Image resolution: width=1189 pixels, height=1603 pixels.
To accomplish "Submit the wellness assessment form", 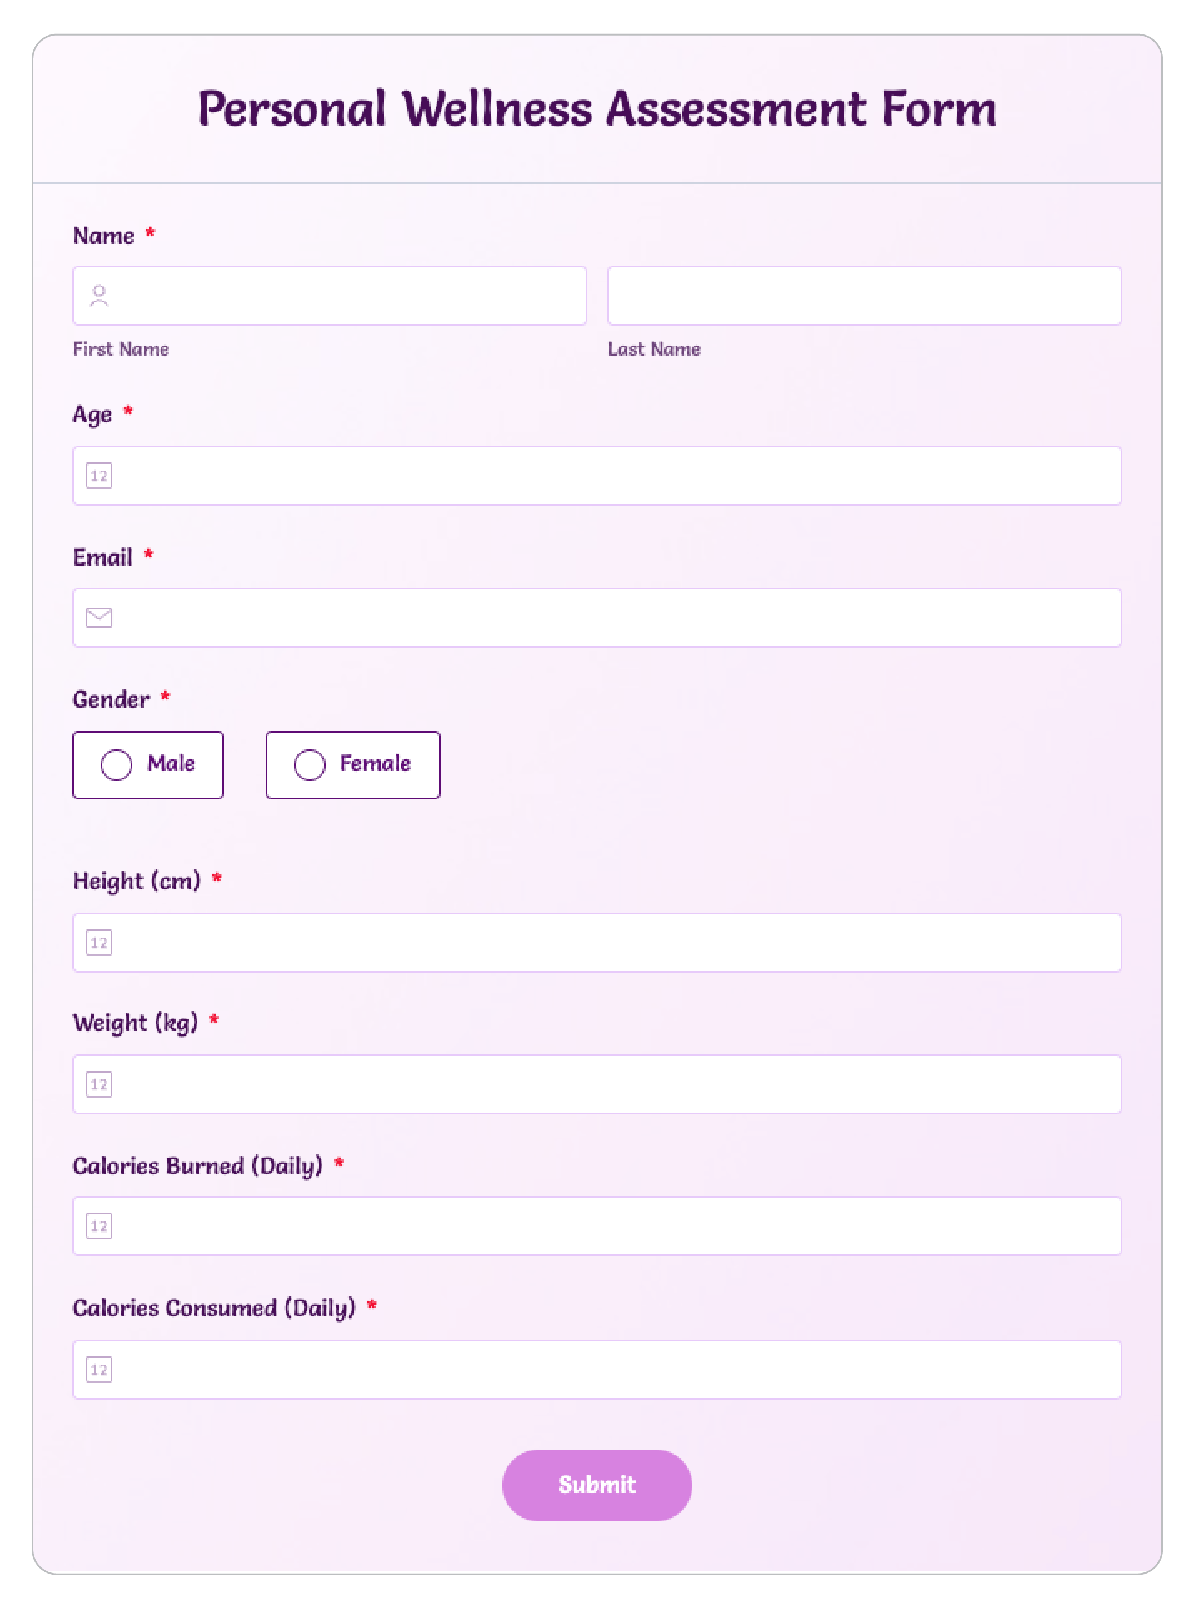I will 597,1485.
